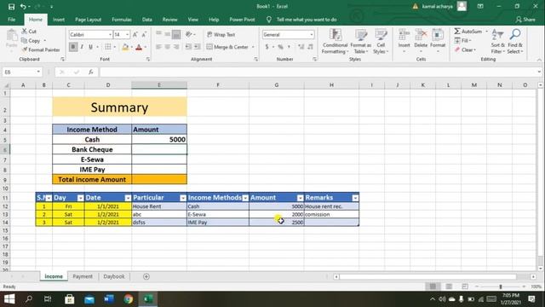This screenshot has height=307, width=545.
Task: Toggle Middle Align vertical alignment
Action: tap(168, 34)
